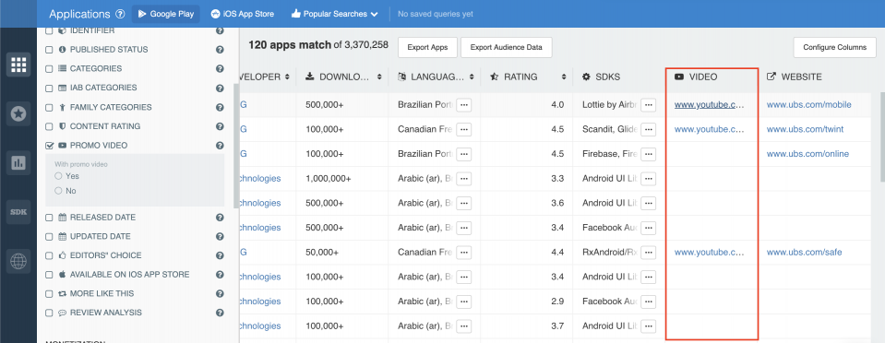This screenshot has width=885, height=343.
Task: Expand SDKs ellipsis in 2.9 rating row
Action: point(649,302)
